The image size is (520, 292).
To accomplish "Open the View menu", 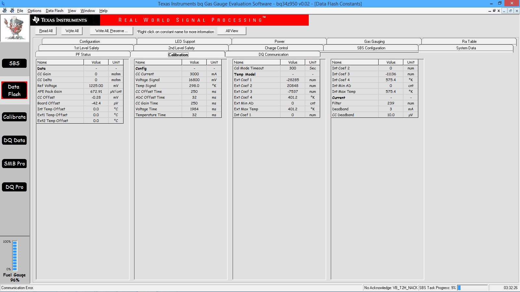I will 72,11.
